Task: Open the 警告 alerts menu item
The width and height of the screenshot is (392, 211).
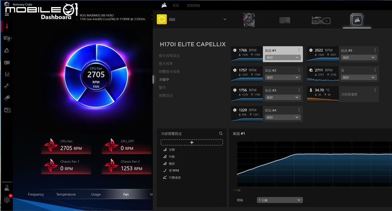Action: point(162,87)
